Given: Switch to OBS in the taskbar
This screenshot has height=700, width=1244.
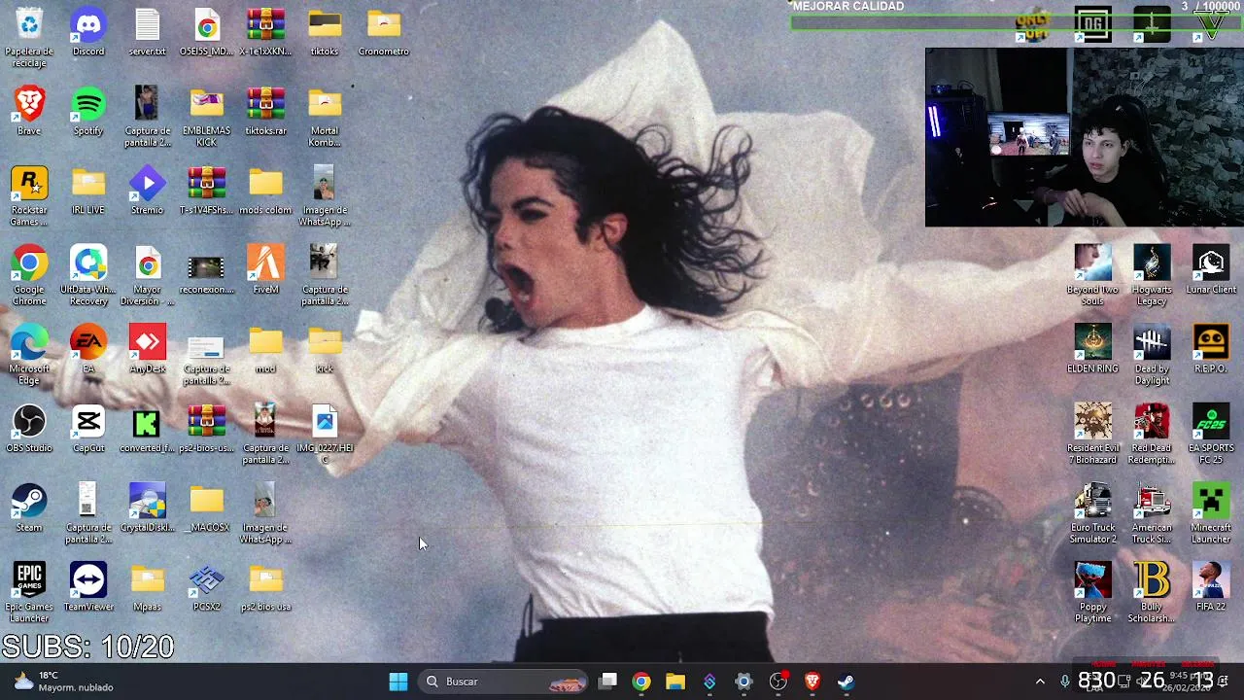Looking at the screenshot, I should [x=778, y=682].
